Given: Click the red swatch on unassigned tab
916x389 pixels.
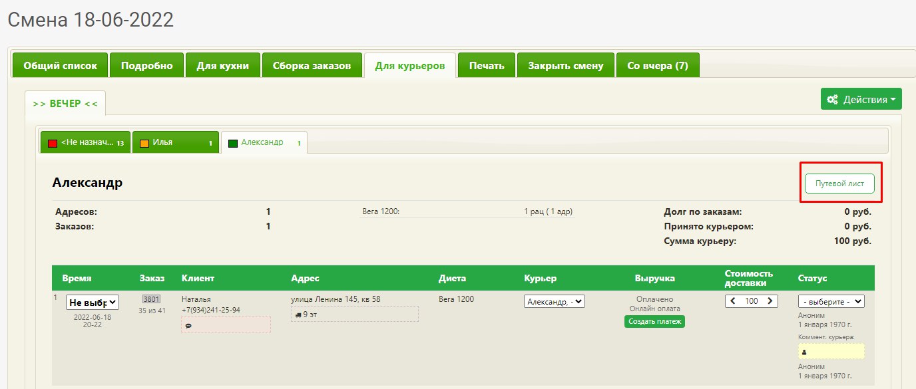Looking at the screenshot, I should [53, 143].
